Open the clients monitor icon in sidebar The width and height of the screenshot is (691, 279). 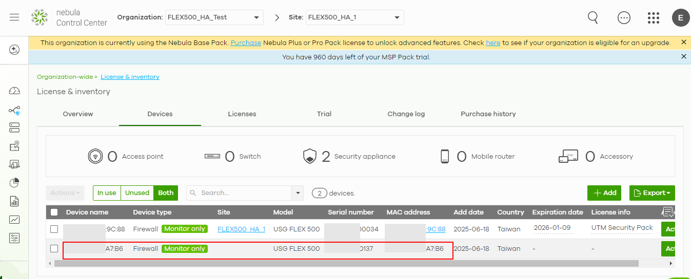(x=14, y=164)
